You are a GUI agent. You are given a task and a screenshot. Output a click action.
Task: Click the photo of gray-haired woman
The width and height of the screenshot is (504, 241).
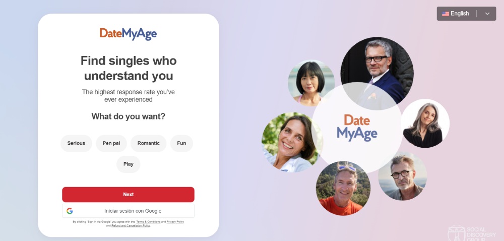(x=425, y=124)
